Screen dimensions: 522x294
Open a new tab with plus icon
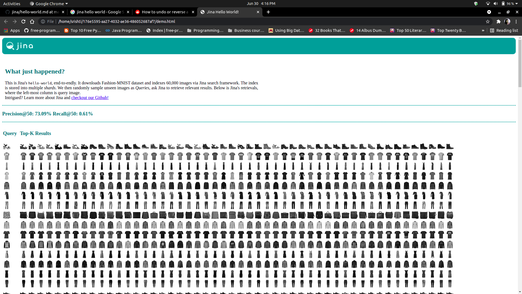coord(268,12)
